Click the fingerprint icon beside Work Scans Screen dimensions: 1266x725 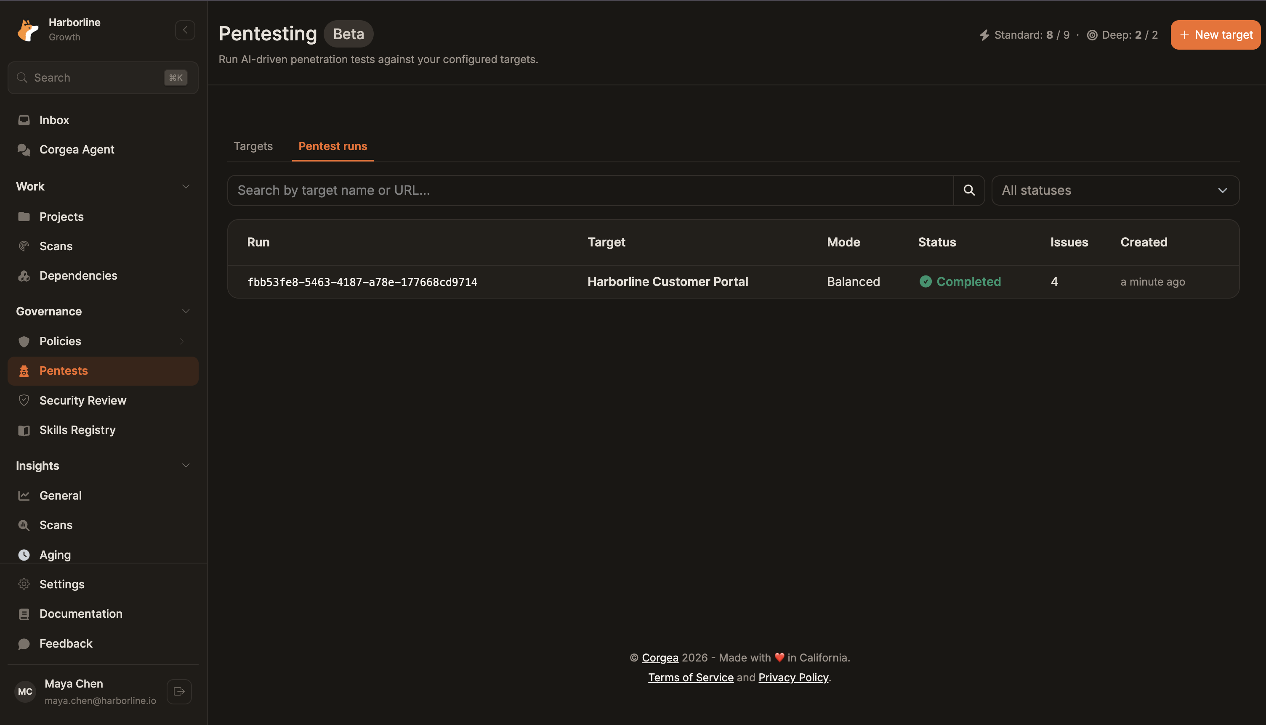[x=24, y=246]
